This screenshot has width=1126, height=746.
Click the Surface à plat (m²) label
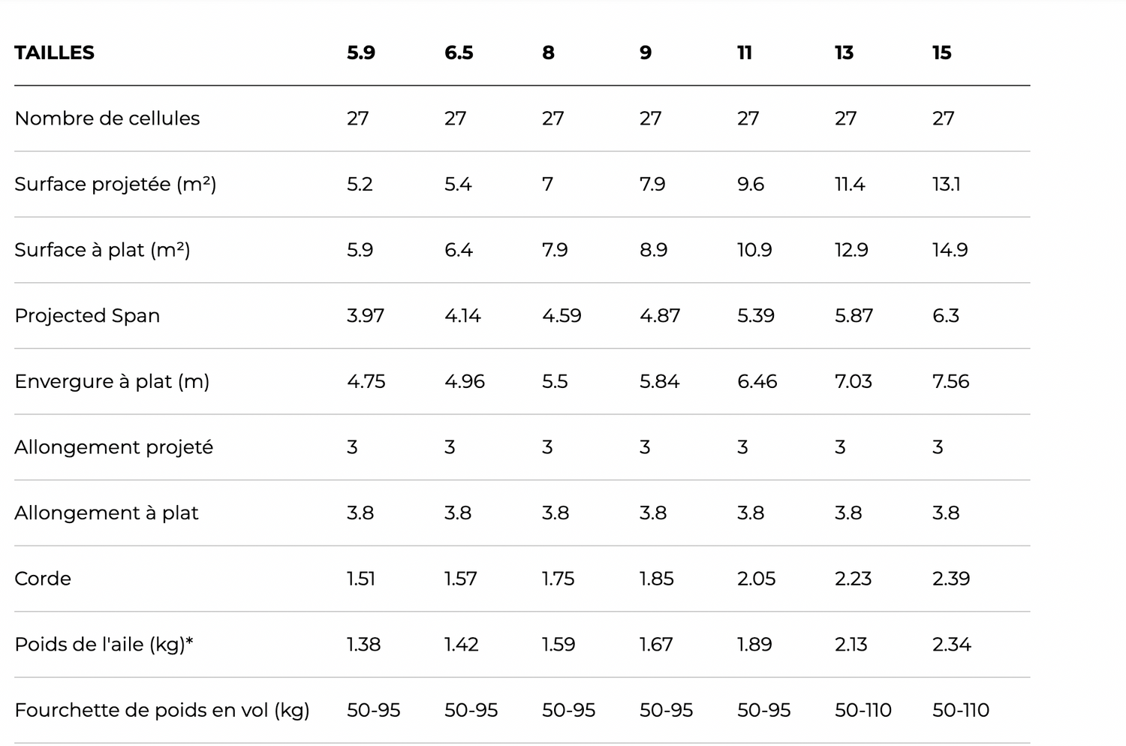pos(102,250)
